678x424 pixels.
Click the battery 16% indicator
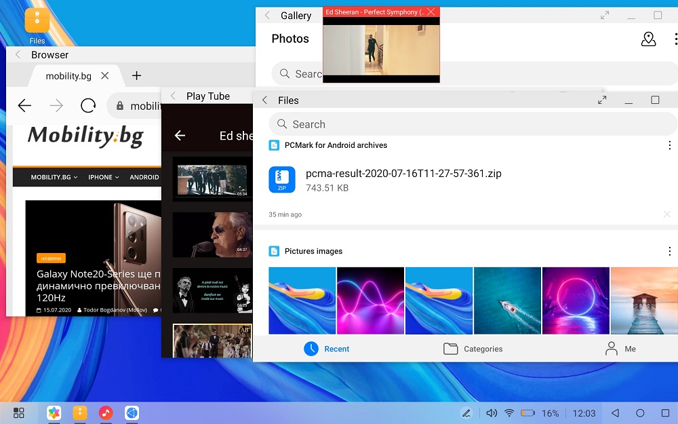[x=540, y=413]
